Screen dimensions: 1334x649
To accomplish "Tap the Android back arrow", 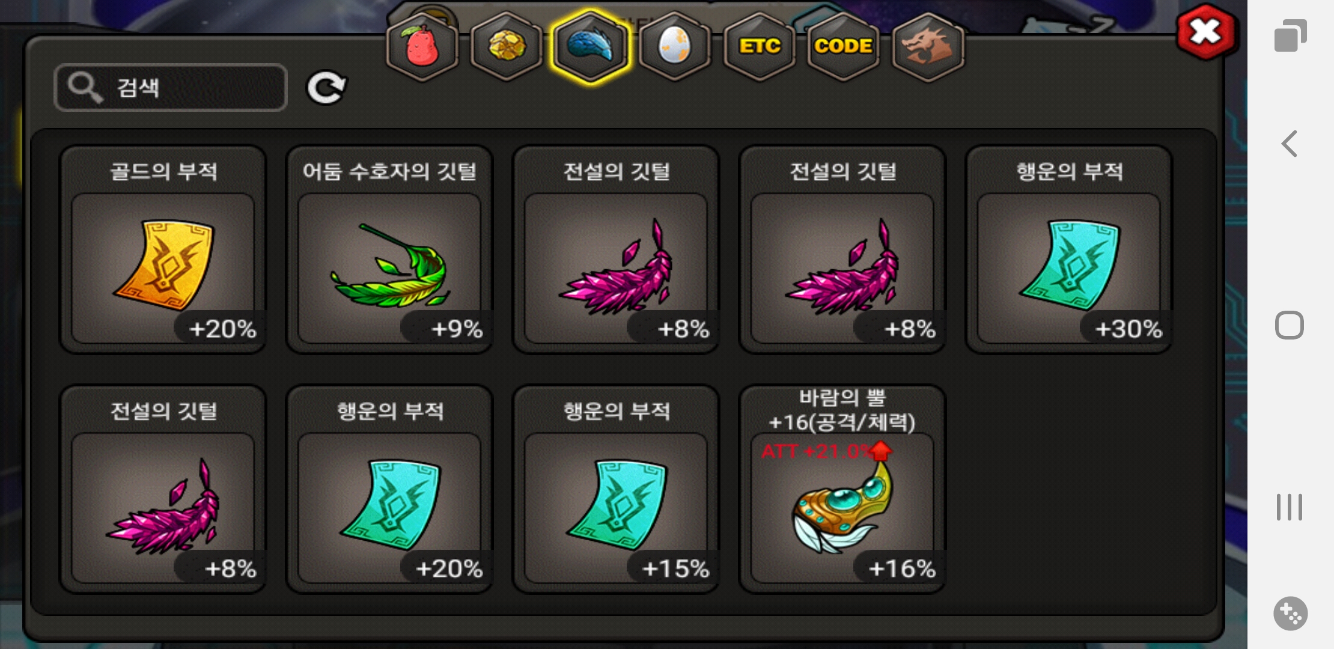I will pyautogui.click(x=1290, y=144).
